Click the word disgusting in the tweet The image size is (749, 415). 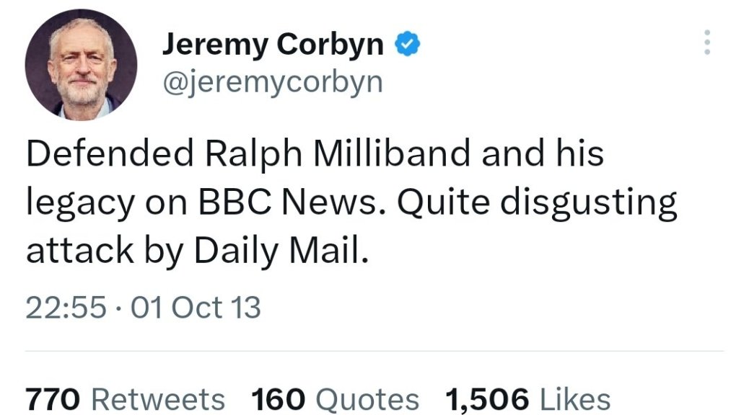click(590, 203)
